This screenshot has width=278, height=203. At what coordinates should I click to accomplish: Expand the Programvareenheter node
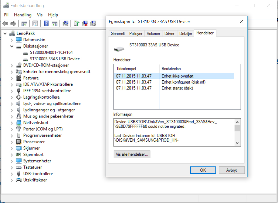coord(12,135)
